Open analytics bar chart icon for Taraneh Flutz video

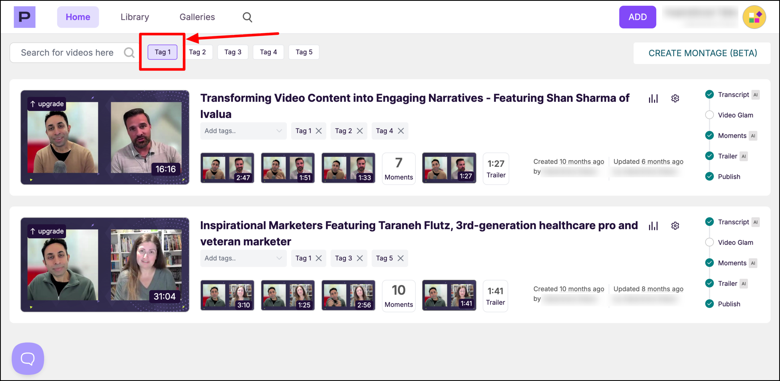653,226
